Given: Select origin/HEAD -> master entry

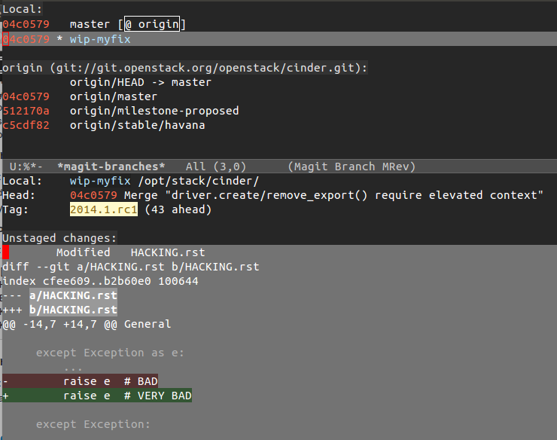Looking at the screenshot, I should 140,82.
